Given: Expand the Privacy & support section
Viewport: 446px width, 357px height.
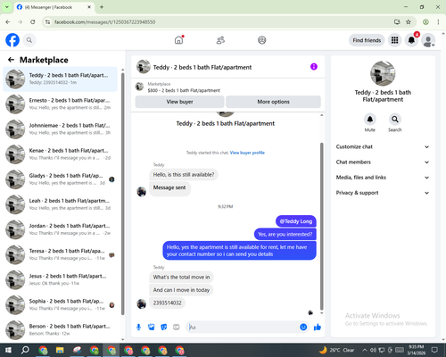Looking at the screenshot, I should click(x=383, y=193).
